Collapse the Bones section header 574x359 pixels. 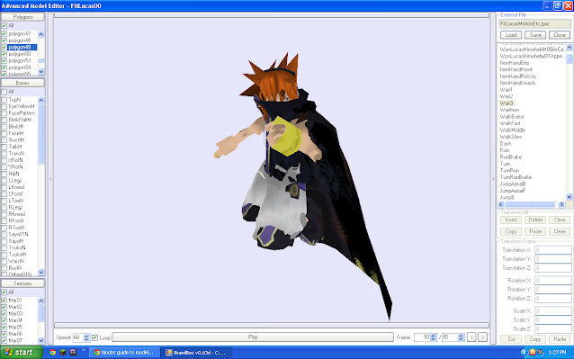22,83
